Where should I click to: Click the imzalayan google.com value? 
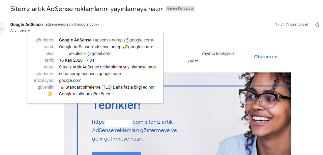click(70, 81)
